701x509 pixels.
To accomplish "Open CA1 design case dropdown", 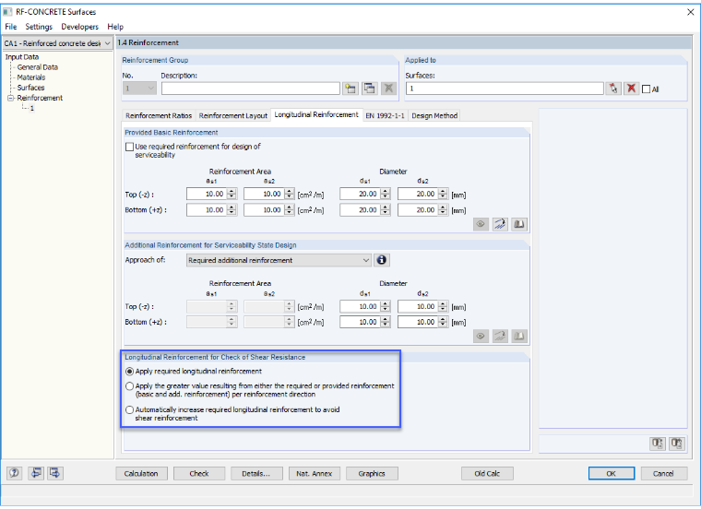I will tap(107, 43).
